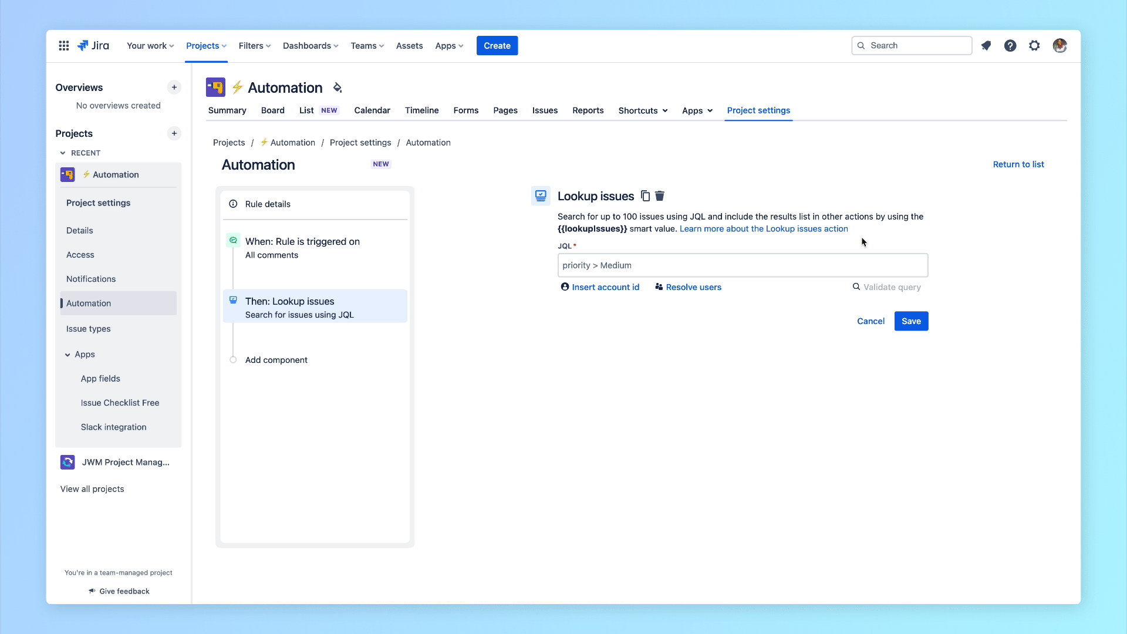Open the help question mark icon

(x=1010, y=46)
